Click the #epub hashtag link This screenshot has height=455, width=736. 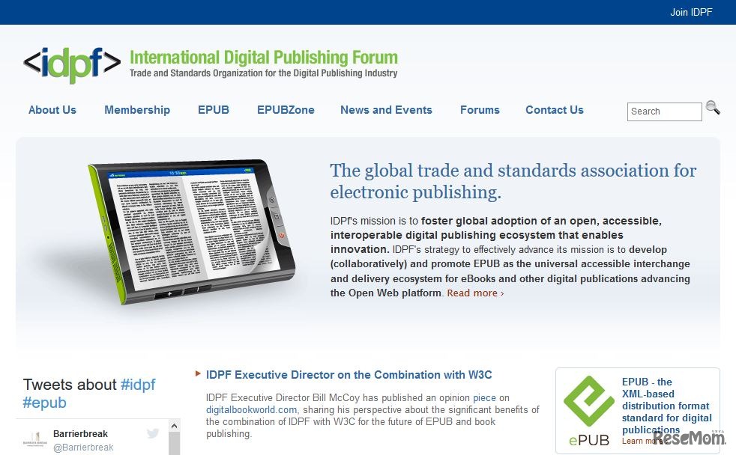(x=44, y=403)
